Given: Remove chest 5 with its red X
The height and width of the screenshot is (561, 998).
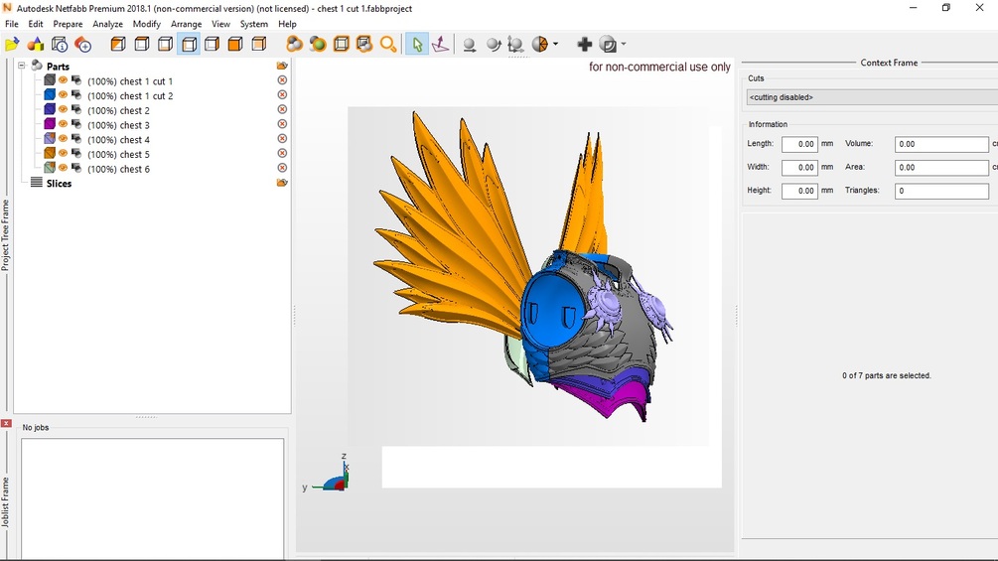Looking at the screenshot, I should click(x=283, y=154).
